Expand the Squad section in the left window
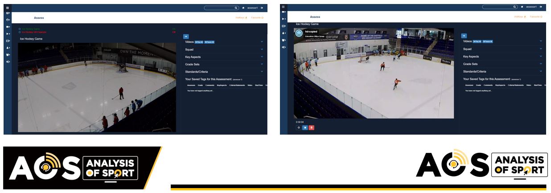 click(x=262, y=49)
